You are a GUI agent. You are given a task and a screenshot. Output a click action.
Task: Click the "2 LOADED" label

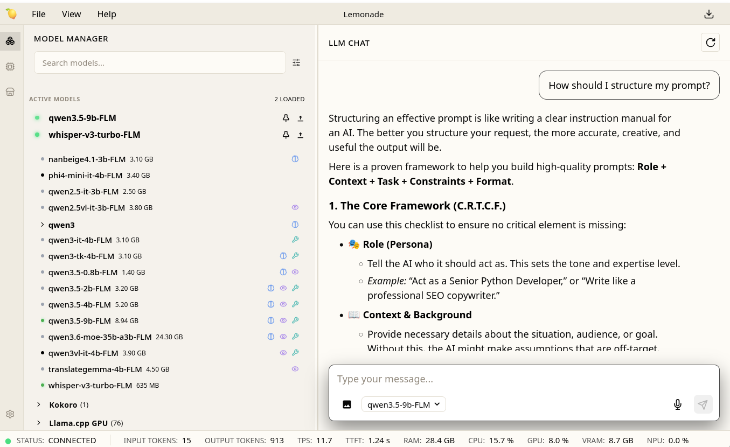[289, 99]
